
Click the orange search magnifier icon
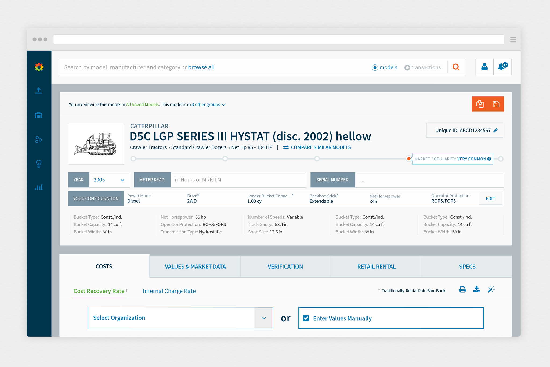(x=456, y=67)
